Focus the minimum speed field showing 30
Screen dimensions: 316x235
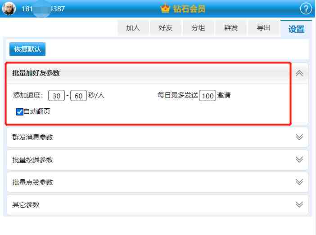(56, 96)
